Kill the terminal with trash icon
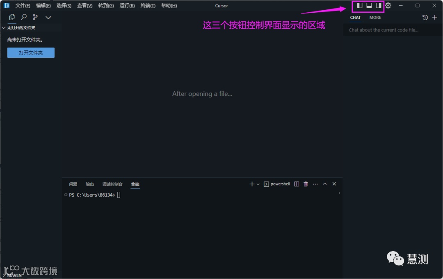Screen dimensions: 443x279 [x=306, y=184]
